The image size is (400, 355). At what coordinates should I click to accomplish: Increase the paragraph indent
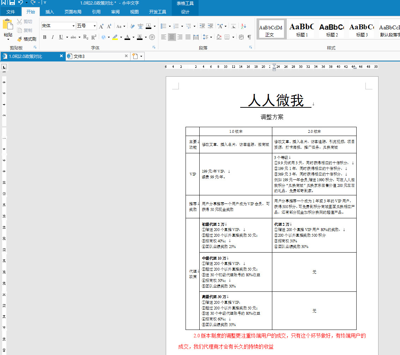coord(210,26)
